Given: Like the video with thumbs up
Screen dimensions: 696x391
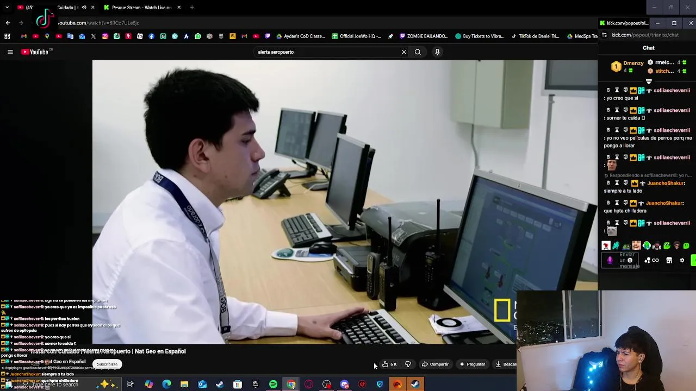Looking at the screenshot, I should [389, 364].
